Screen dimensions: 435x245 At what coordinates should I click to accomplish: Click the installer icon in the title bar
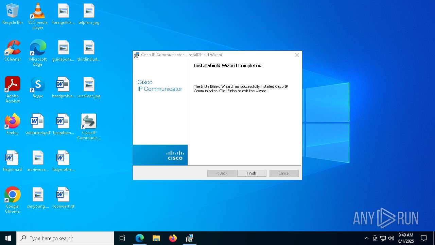137,55
